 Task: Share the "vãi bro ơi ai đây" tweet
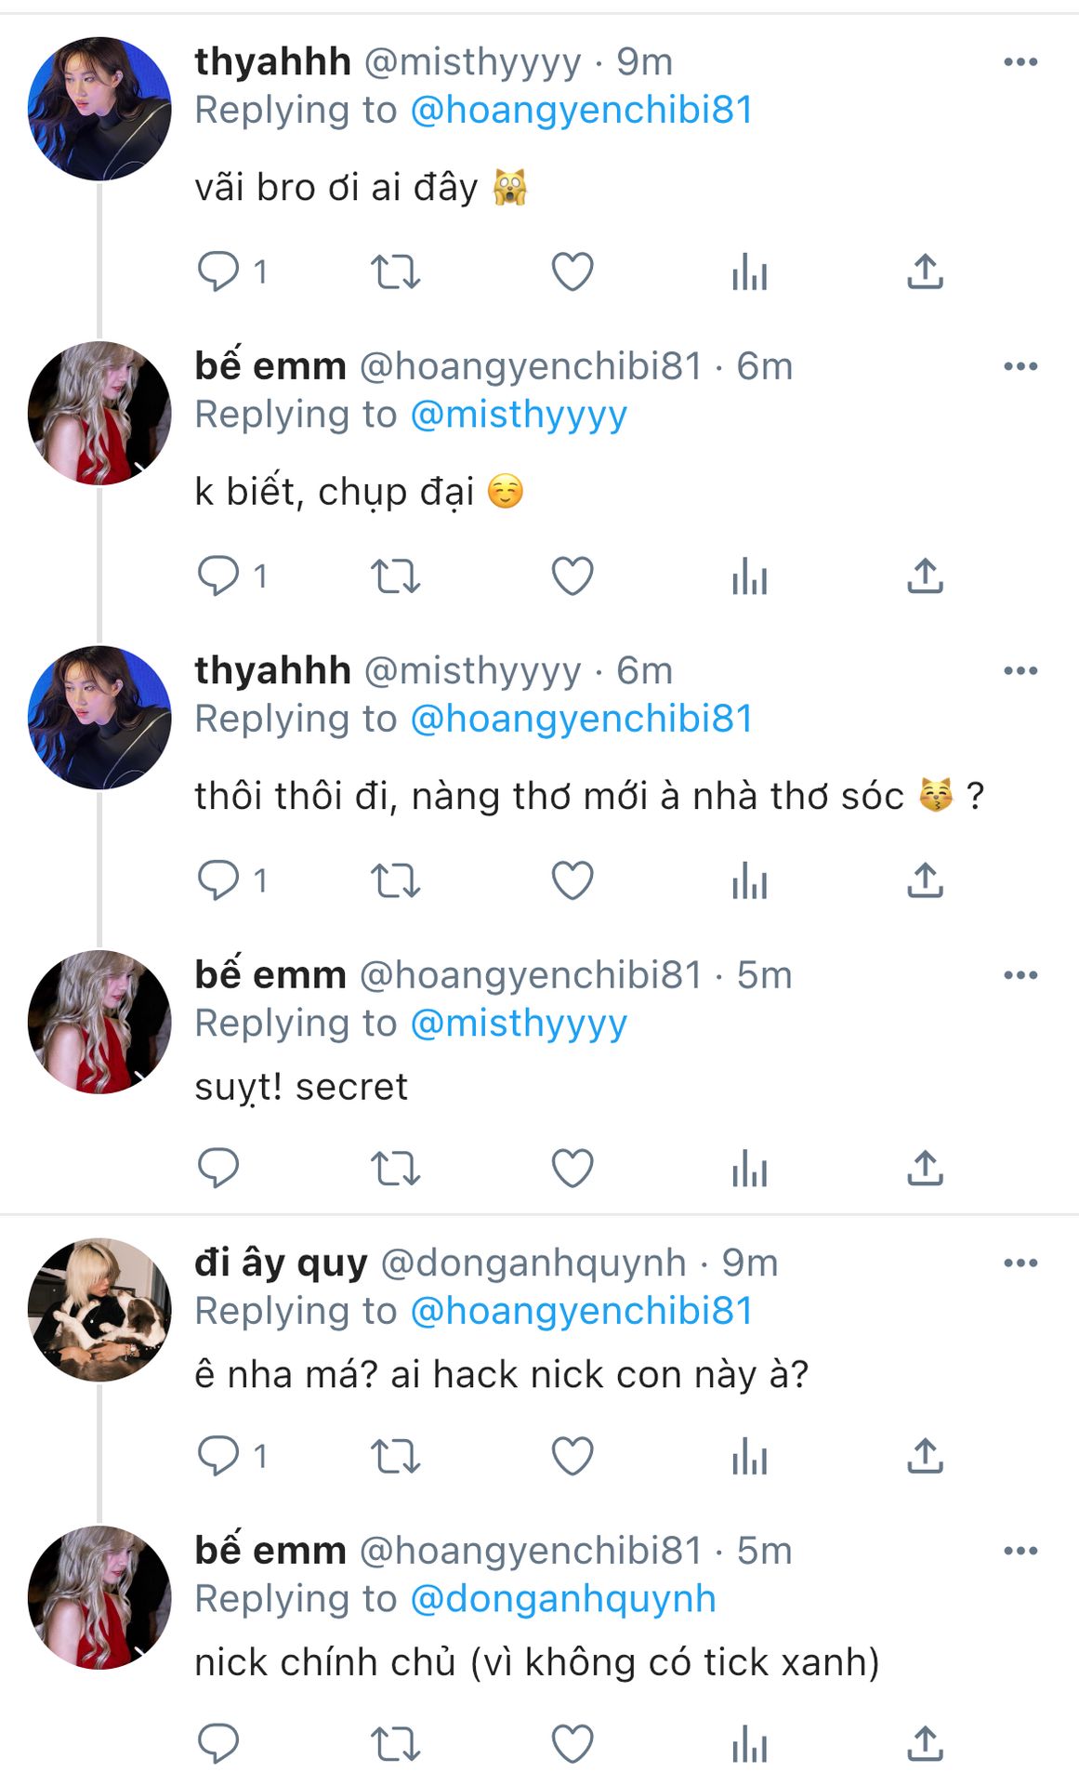(x=925, y=272)
